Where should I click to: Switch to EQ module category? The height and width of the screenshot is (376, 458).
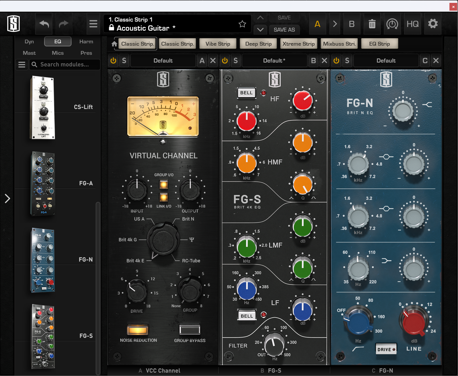pyautogui.click(x=58, y=42)
